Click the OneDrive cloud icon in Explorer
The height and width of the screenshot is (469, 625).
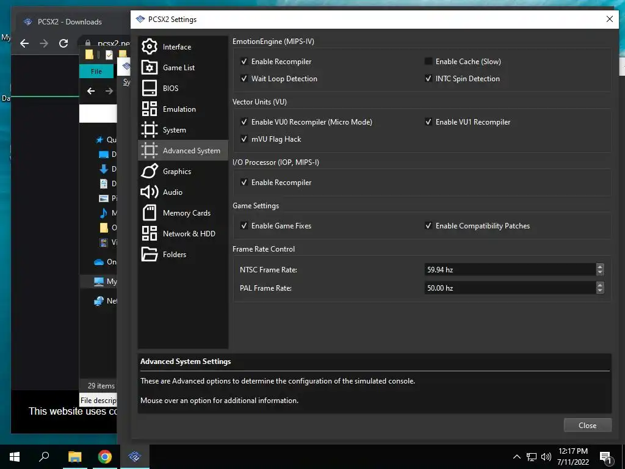(x=99, y=262)
